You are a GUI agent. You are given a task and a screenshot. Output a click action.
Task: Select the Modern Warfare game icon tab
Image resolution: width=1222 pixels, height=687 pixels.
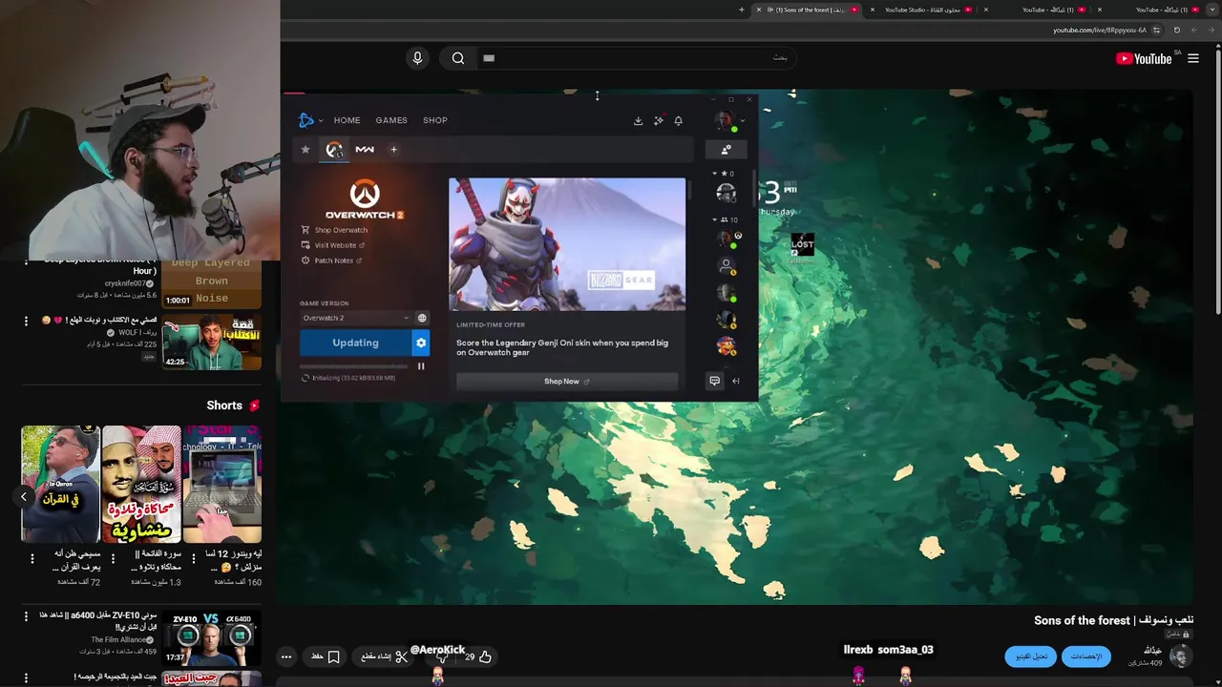[x=365, y=149]
